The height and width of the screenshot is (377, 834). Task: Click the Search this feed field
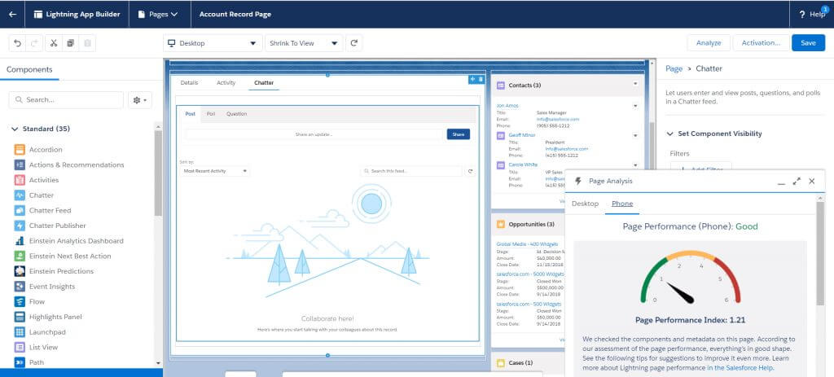(411, 171)
